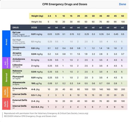Click the Epi Low drug row name
The image size is (129, 122).
16,32
